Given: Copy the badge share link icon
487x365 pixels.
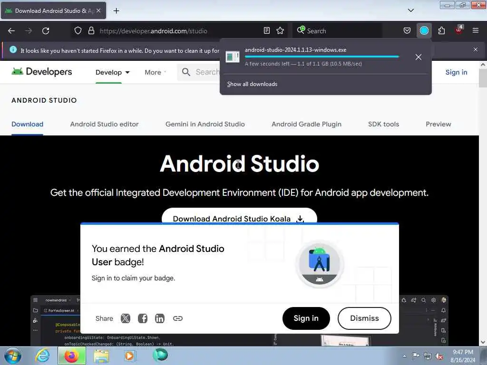Looking at the screenshot, I should [x=178, y=318].
